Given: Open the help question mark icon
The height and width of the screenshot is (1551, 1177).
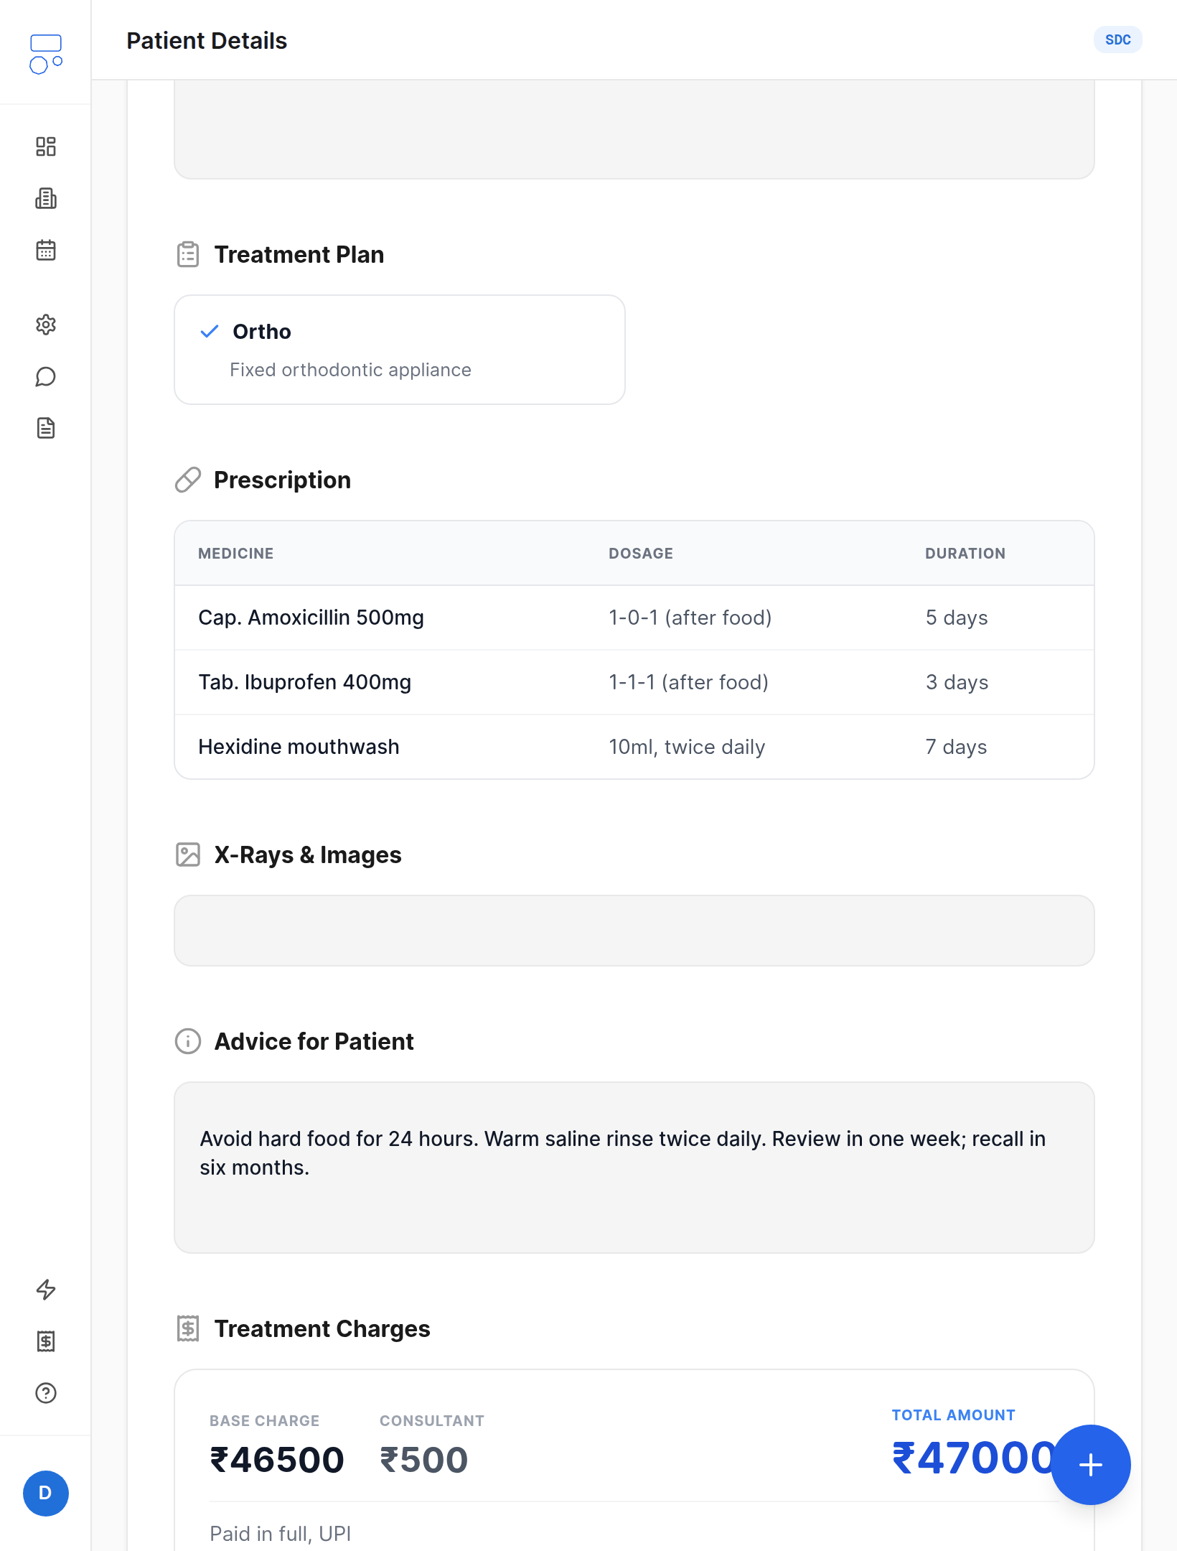Looking at the screenshot, I should 46,1393.
